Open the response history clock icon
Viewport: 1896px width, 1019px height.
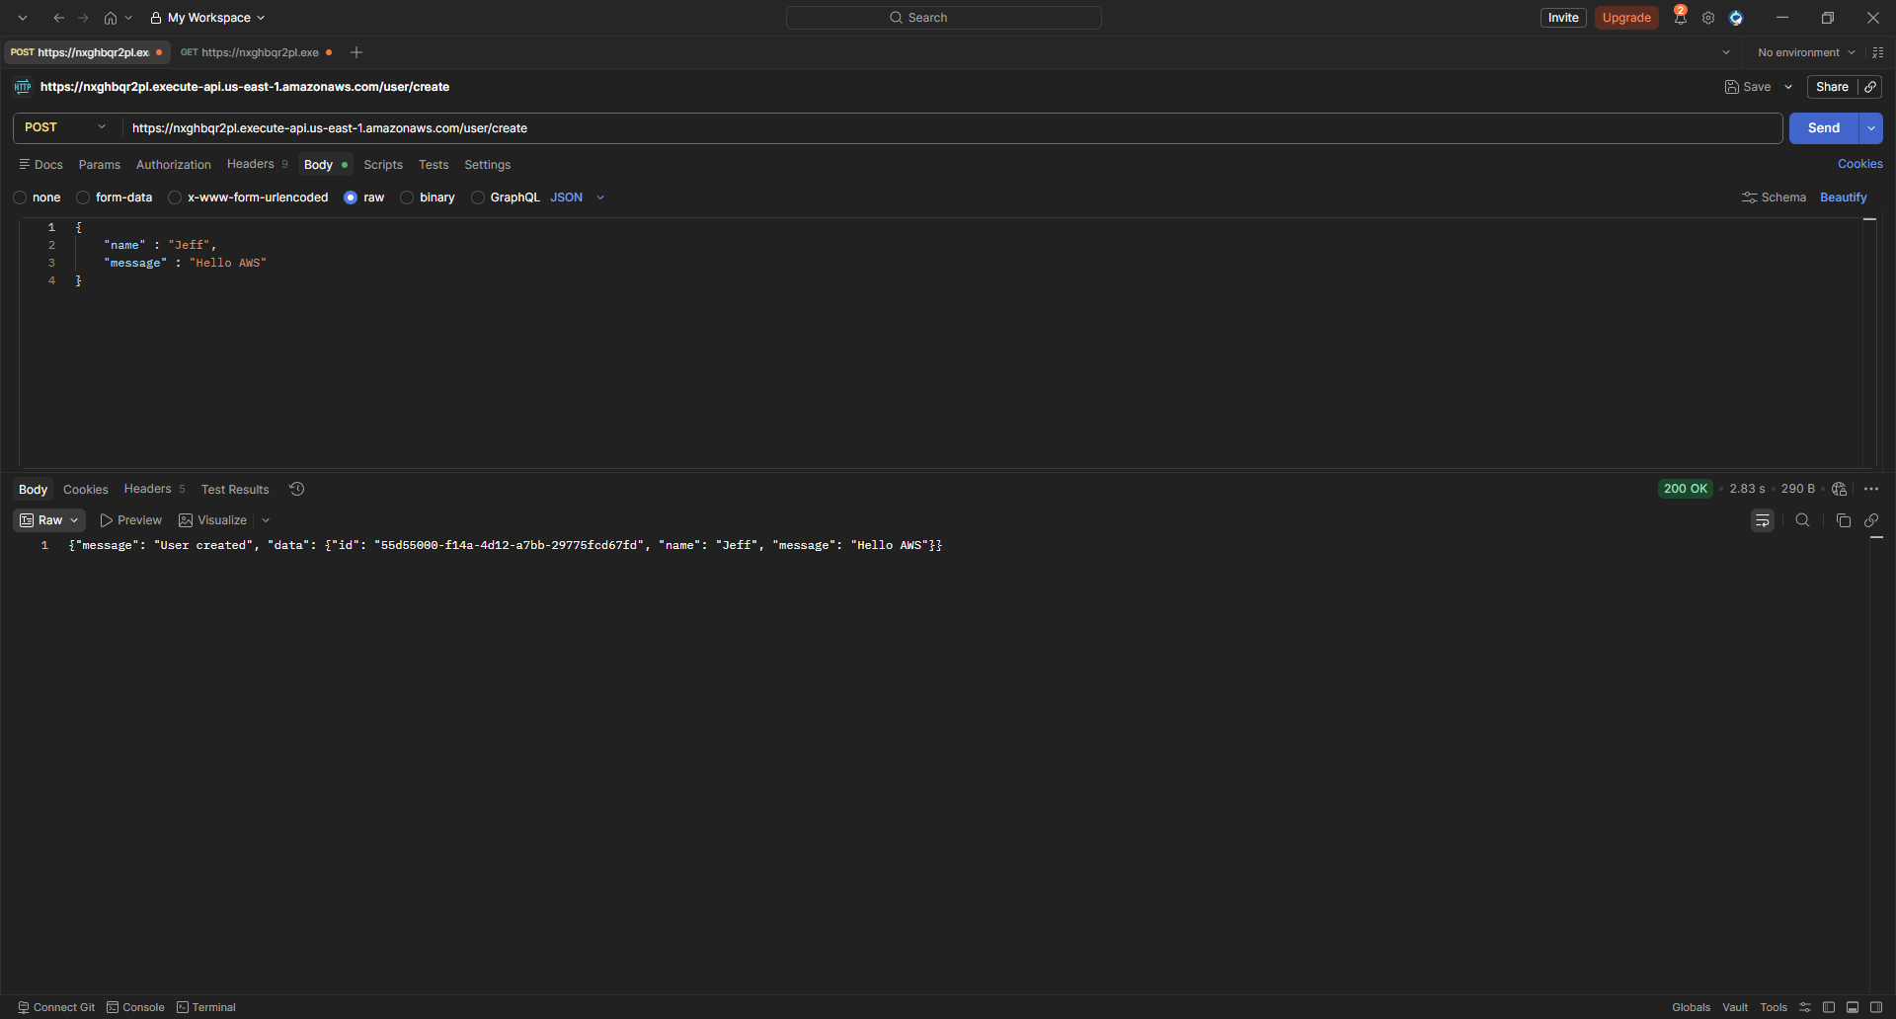point(296,489)
